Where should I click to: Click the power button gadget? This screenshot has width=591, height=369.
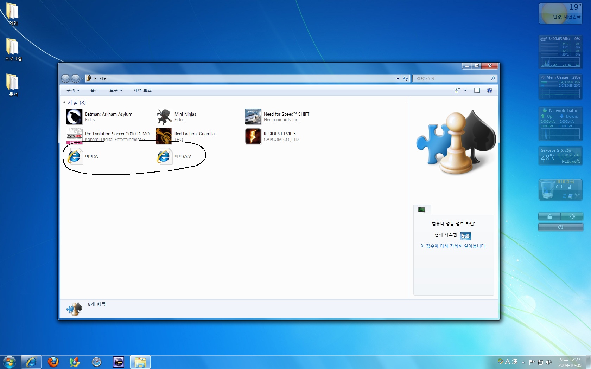coord(560,227)
